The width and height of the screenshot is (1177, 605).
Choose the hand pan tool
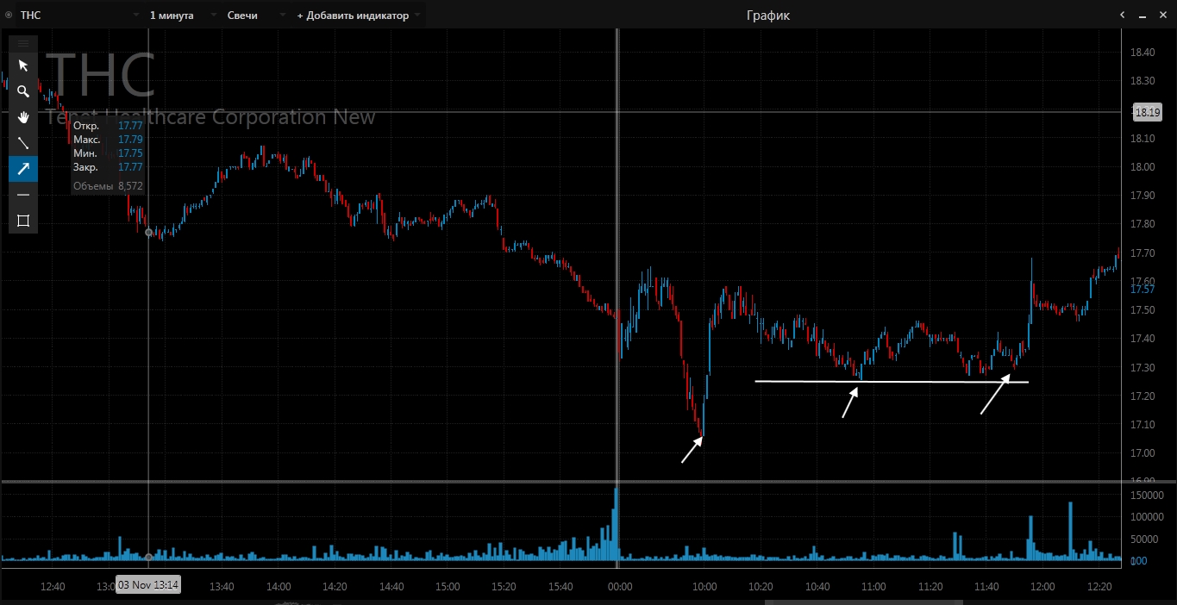(23, 117)
